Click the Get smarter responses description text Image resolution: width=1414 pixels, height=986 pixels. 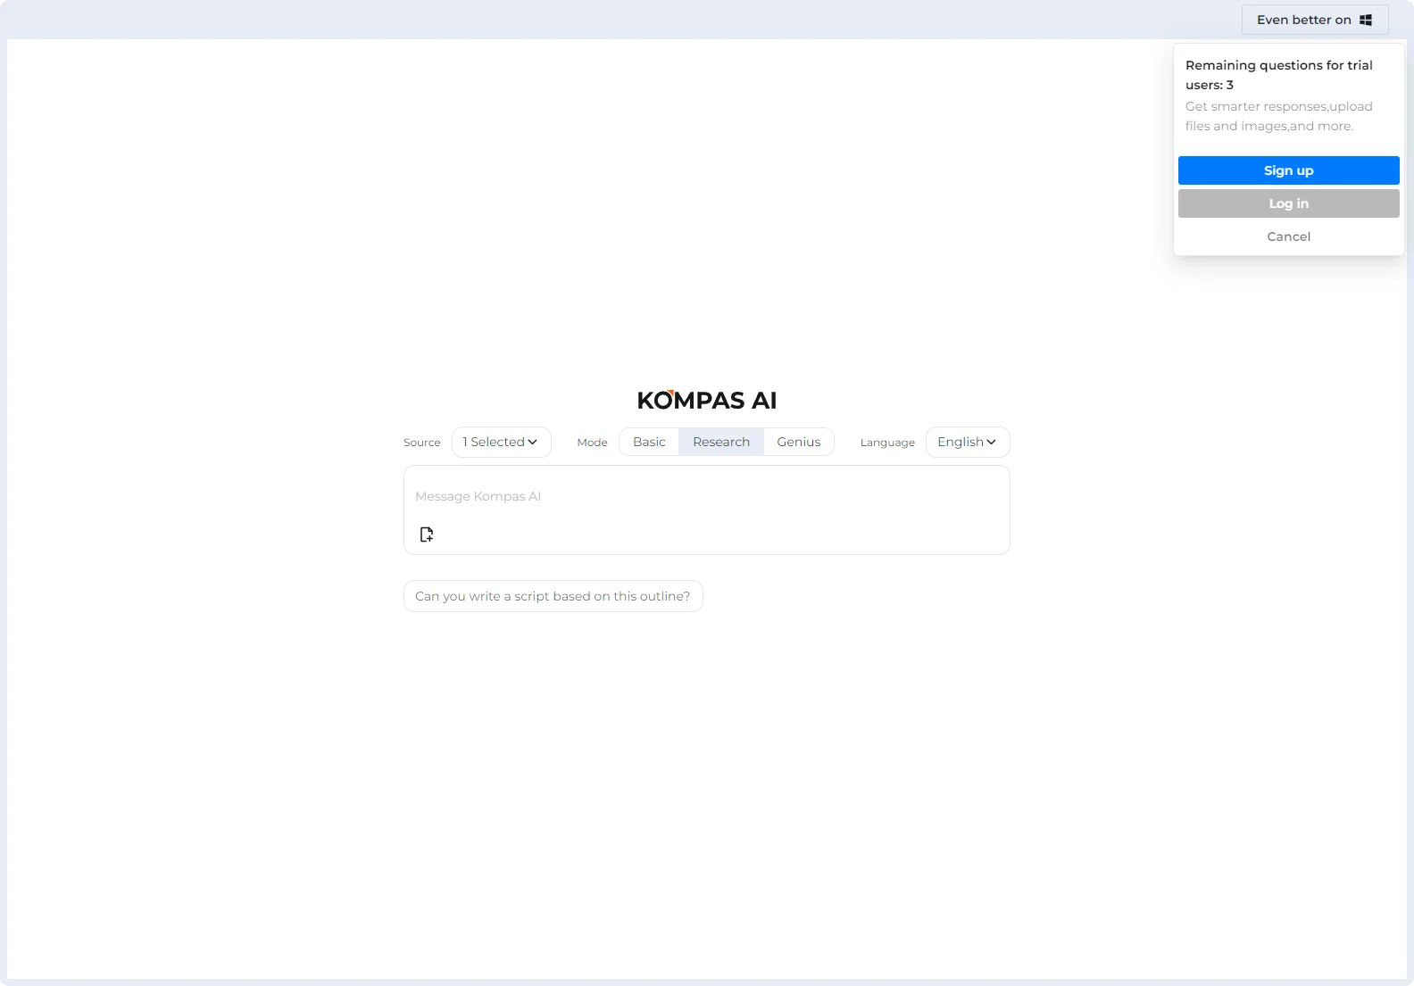point(1279,116)
